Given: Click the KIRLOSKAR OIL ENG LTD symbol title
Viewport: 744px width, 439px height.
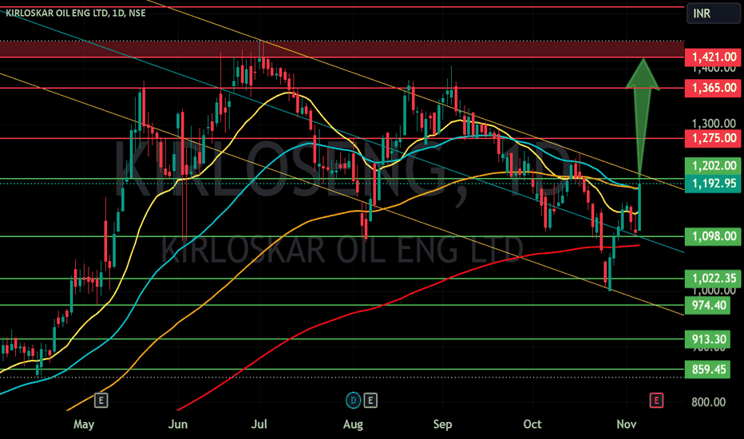Looking at the screenshot, I should [x=76, y=13].
